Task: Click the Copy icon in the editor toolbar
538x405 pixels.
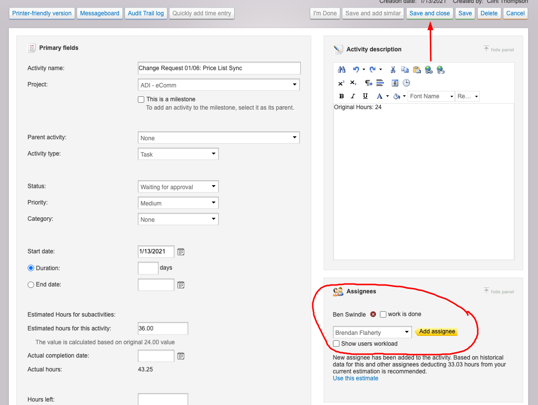Action: click(x=405, y=70)
